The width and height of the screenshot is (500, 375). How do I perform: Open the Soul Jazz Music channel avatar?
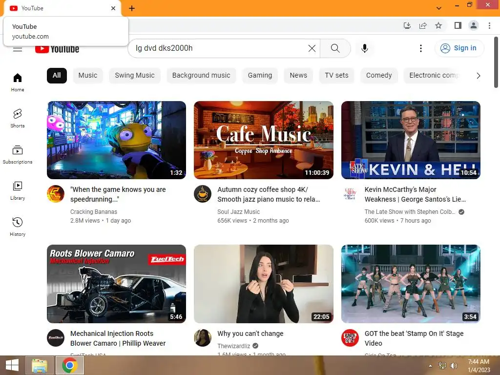pos(203,194)
